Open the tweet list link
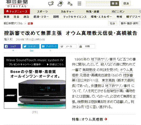 click(x=32, y=50)
